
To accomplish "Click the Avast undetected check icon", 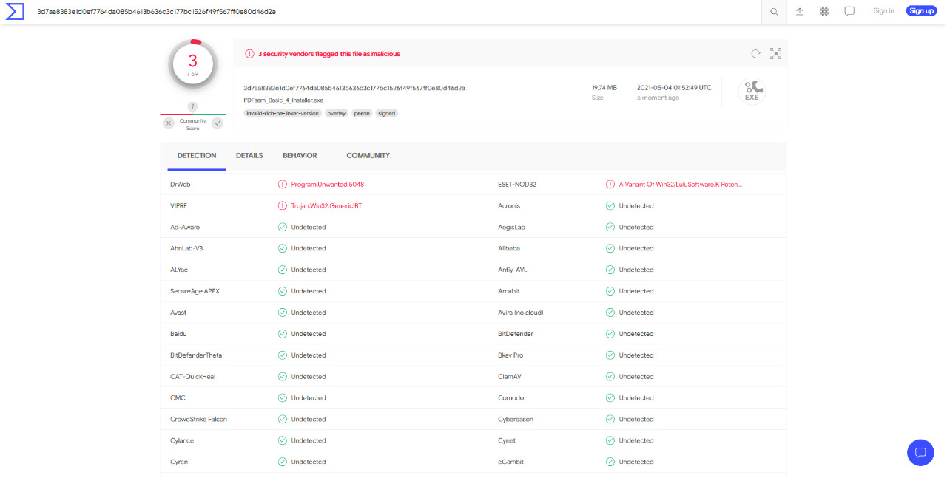I will pos(282,313).
